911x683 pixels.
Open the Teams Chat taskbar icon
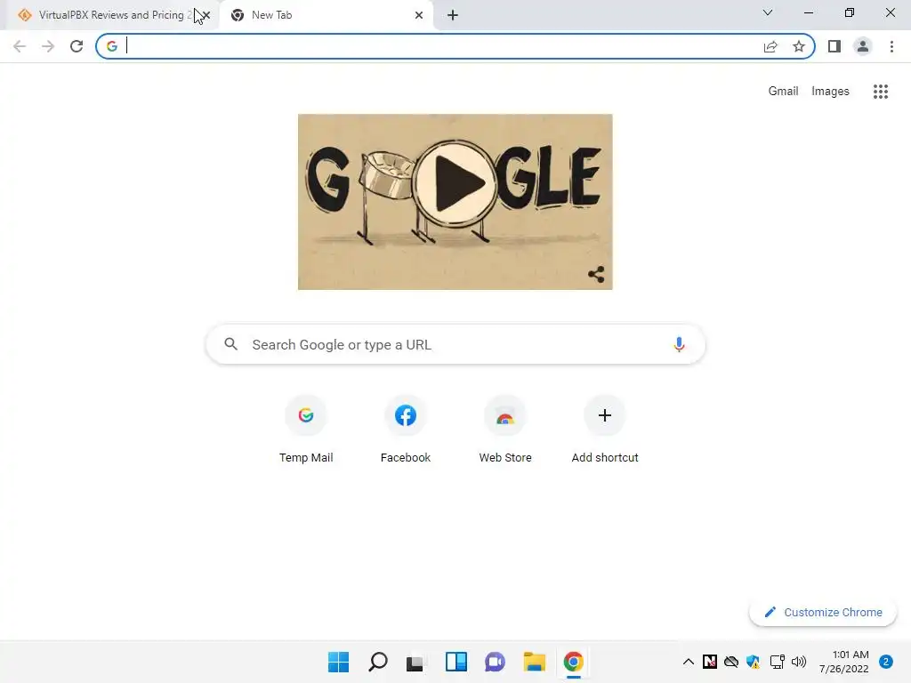tap(495, 662)
